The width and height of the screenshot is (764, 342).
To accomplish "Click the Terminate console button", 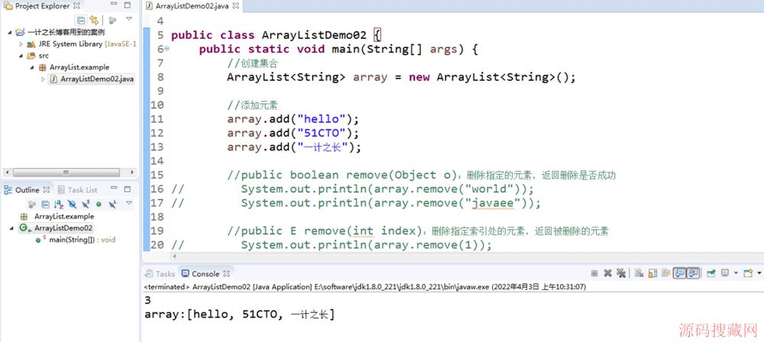I will click(x=594, y=273).
